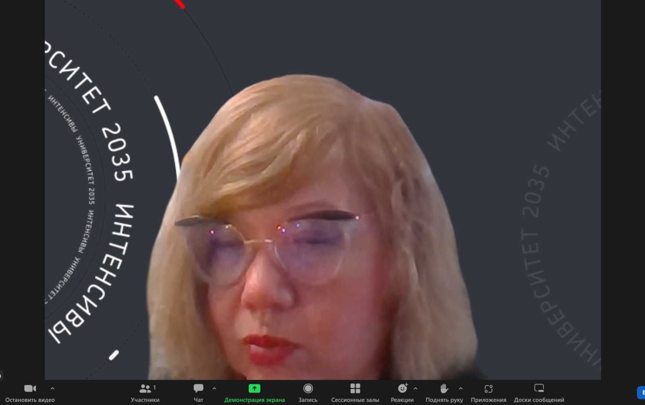Screen dimensions: 645x405
Task: Open the Реакции smiley icon
Action: point(402,388)
